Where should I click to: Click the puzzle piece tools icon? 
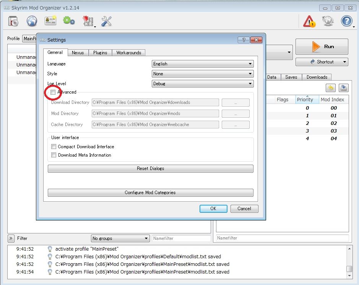(88, 21)
